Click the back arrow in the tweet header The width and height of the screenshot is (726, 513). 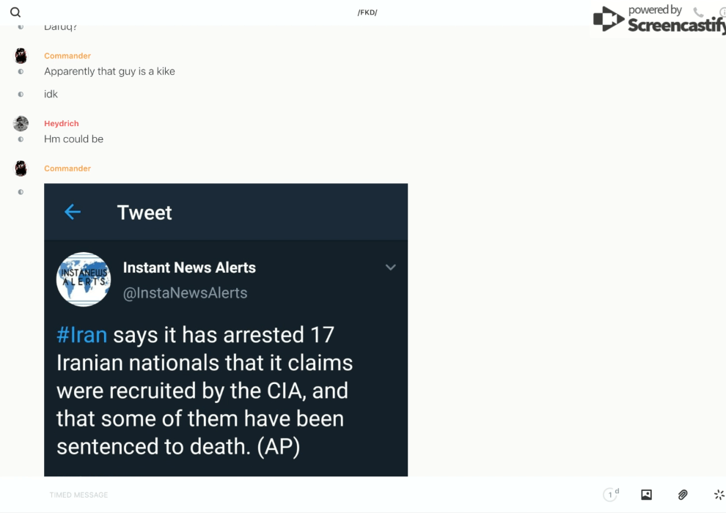[x=72, y=213]
